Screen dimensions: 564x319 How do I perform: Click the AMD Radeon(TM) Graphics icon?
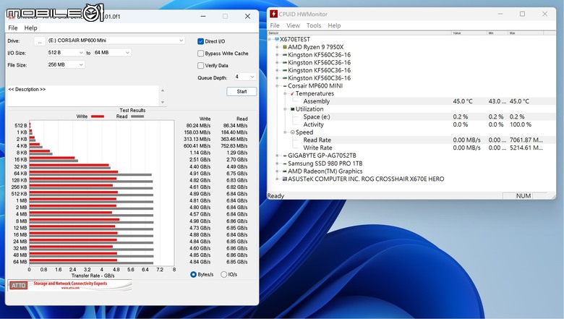[284, 171]
